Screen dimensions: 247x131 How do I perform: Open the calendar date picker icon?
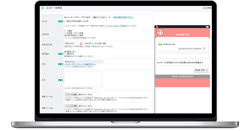coord(81,44)
